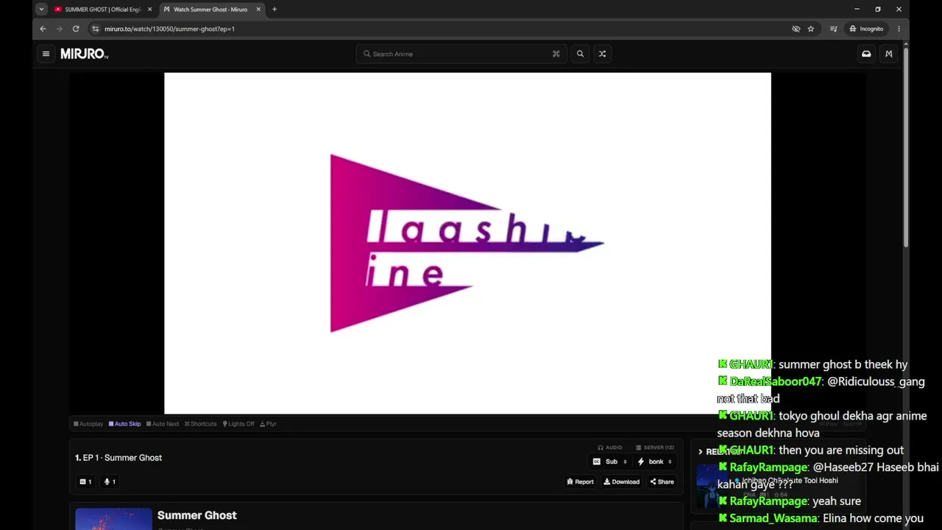Bookmark this page with the star icon

811,29
